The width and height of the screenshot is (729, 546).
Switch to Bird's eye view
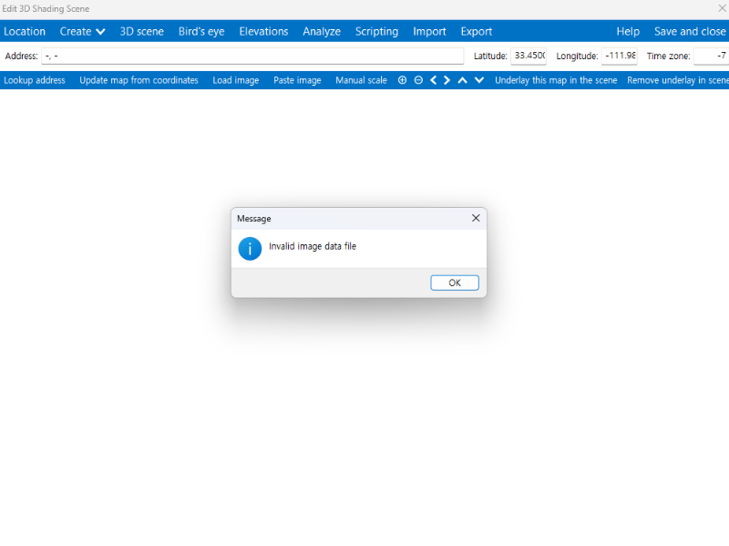tap(201, 31)
